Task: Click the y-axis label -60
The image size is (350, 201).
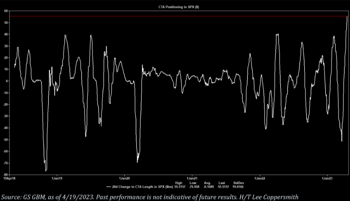Action: click(x=5, y=151)
